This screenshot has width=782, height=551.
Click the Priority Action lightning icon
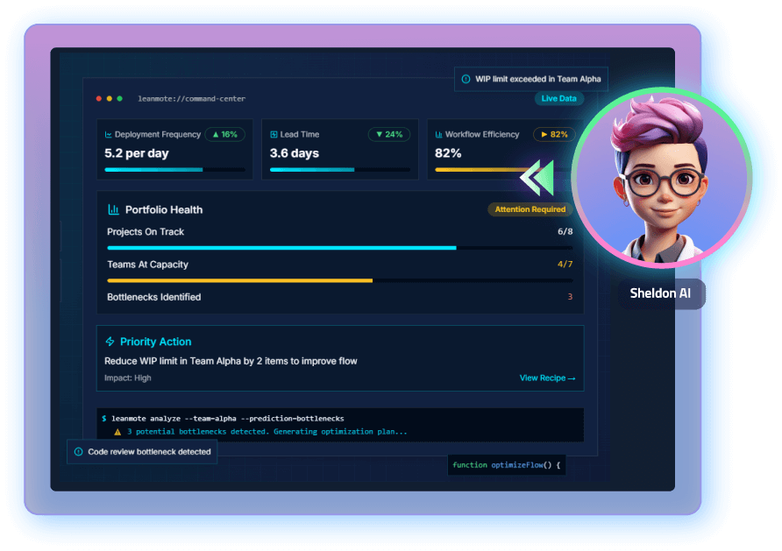(x=110, y=342)
